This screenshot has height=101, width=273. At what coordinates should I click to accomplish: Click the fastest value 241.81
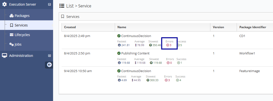click(x=126, y=45)
